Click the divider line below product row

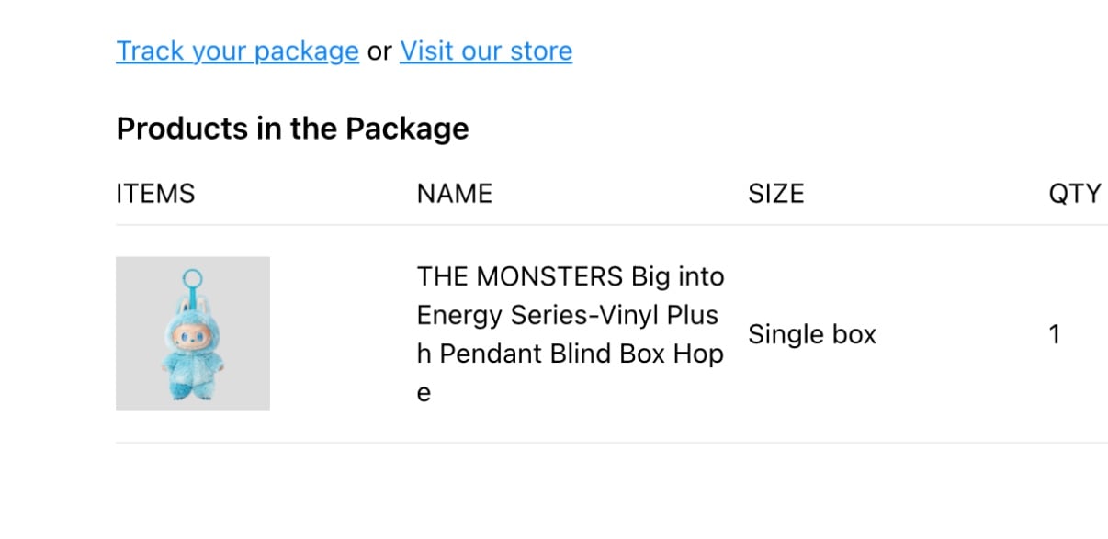pyautogui.click(x=612, y=443)
